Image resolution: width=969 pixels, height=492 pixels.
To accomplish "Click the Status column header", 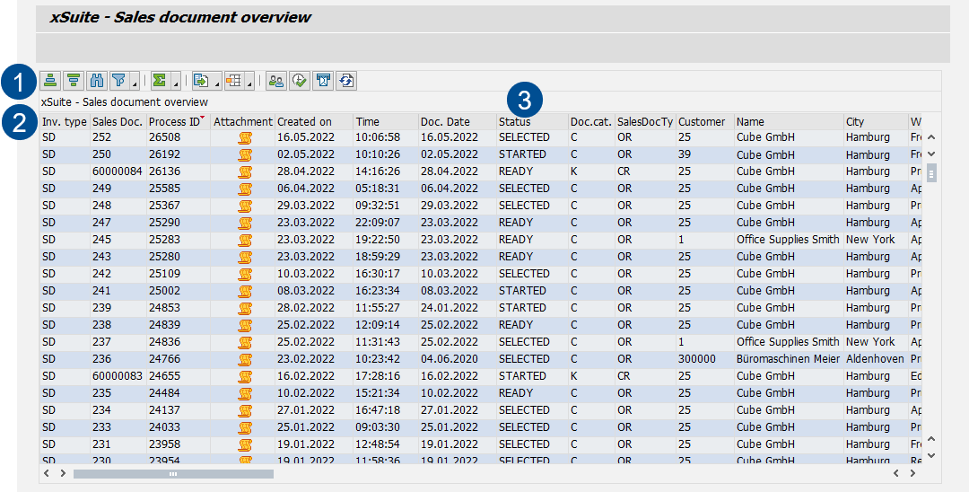I will point(515,121).
